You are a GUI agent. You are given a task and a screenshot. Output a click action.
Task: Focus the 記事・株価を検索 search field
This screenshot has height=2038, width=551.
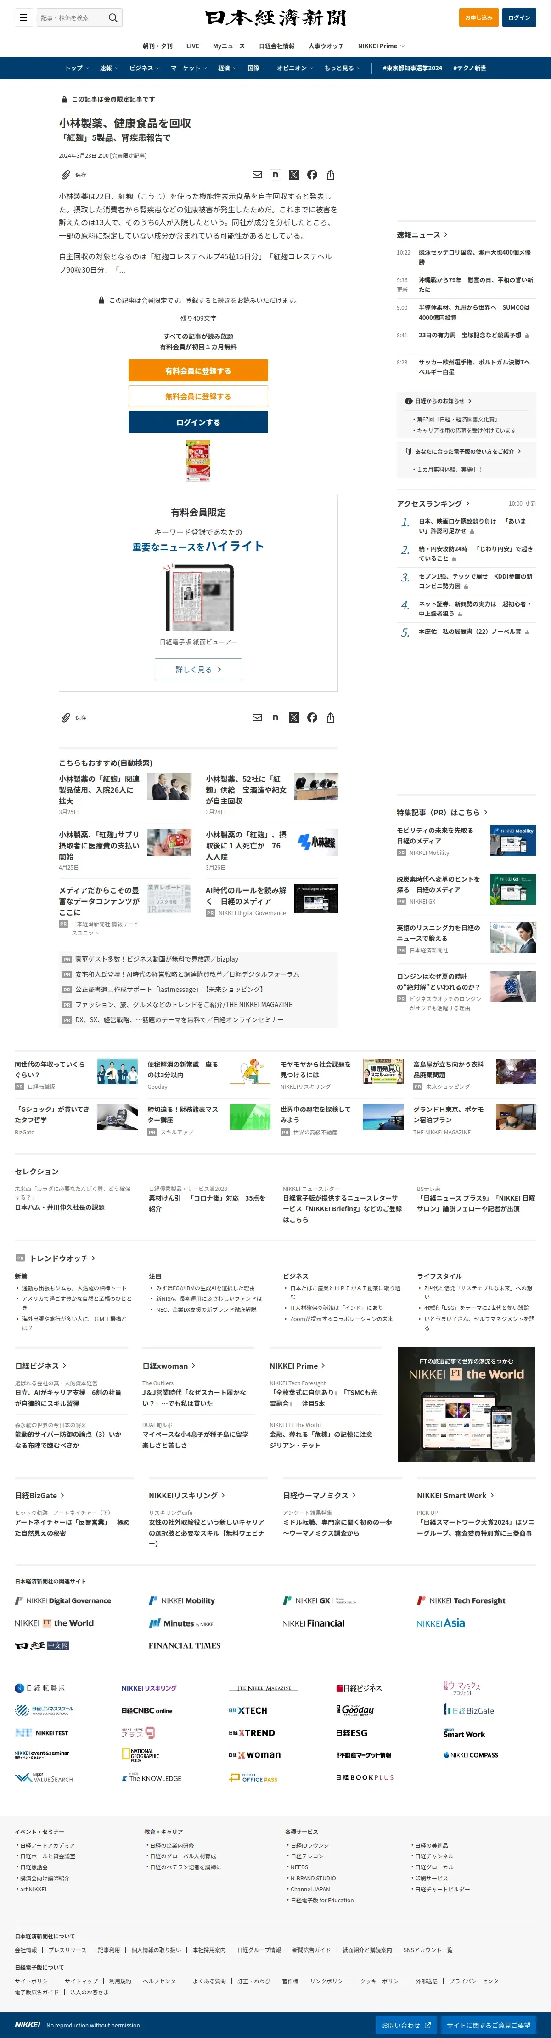(73, 17)
